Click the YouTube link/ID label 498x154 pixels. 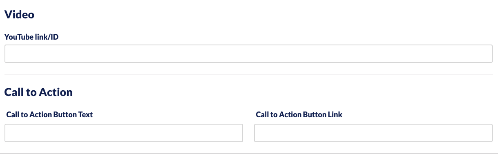coord(32,37)
